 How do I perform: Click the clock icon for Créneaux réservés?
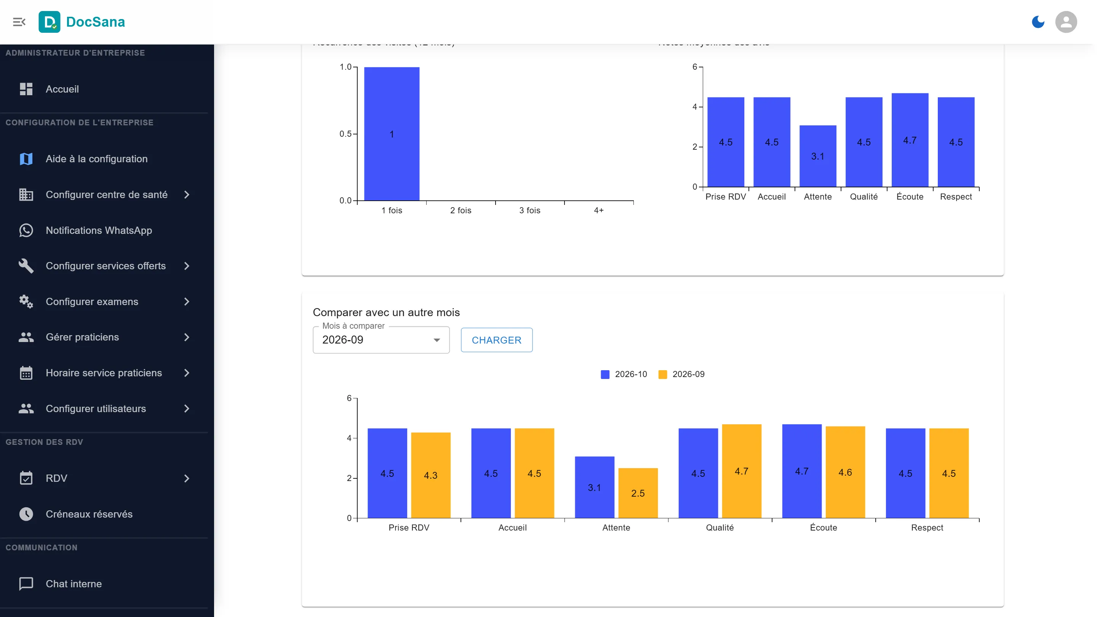point(26,514)
